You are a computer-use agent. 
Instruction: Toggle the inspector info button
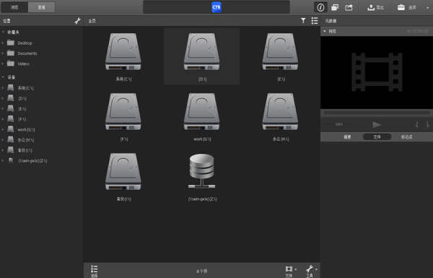[x=320, y=7]
